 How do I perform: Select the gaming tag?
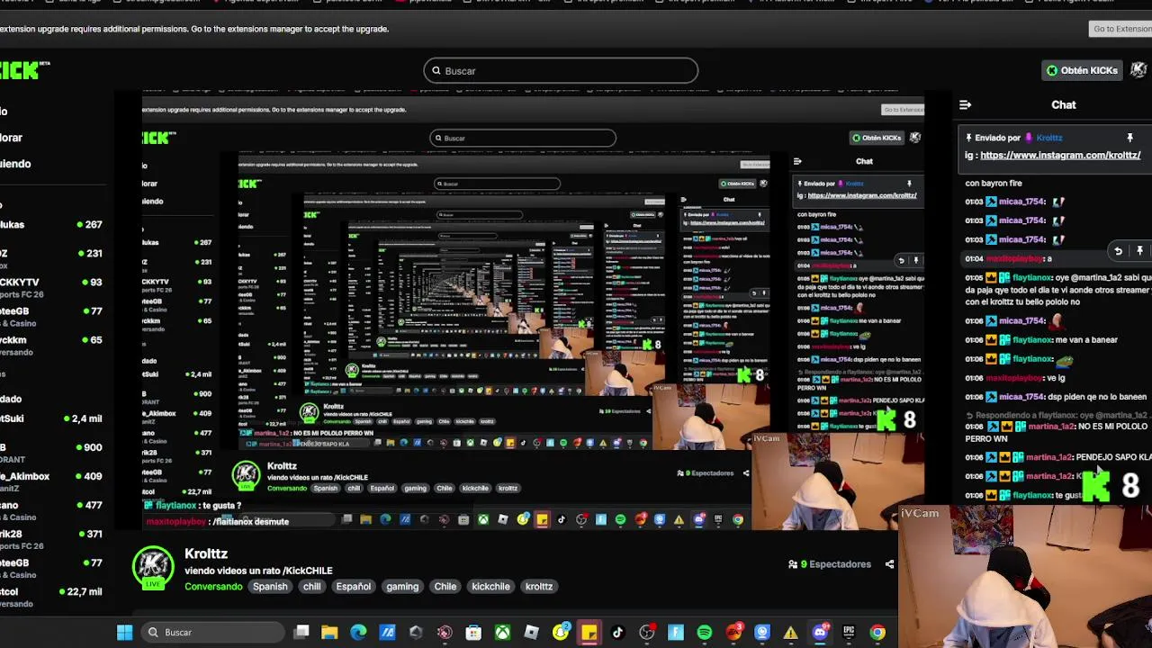click(402, 586)
